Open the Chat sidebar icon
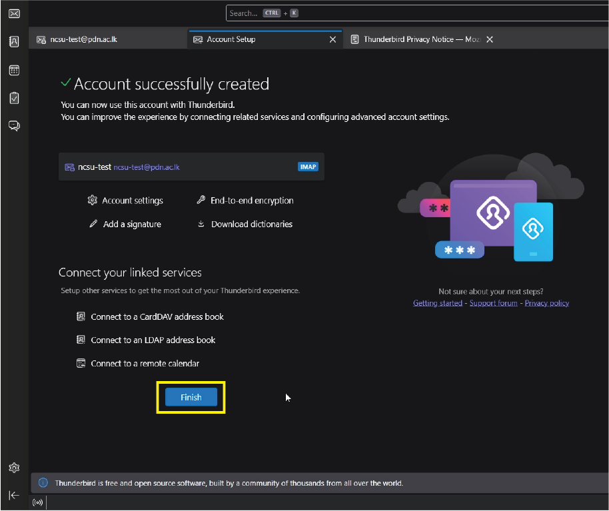609x511 pixels. 14,126
